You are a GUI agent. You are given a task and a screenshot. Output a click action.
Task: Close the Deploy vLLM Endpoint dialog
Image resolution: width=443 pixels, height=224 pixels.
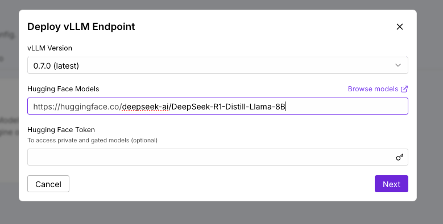click(x=399, y=27)
